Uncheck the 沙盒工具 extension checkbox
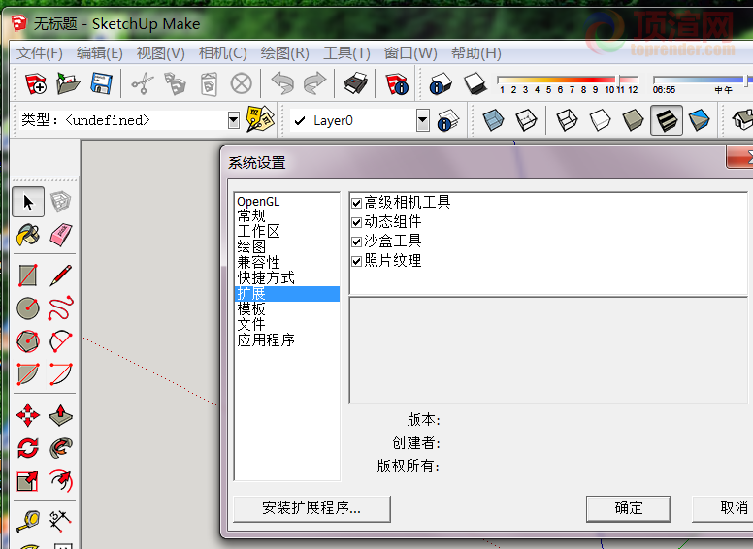 [356, 242]
